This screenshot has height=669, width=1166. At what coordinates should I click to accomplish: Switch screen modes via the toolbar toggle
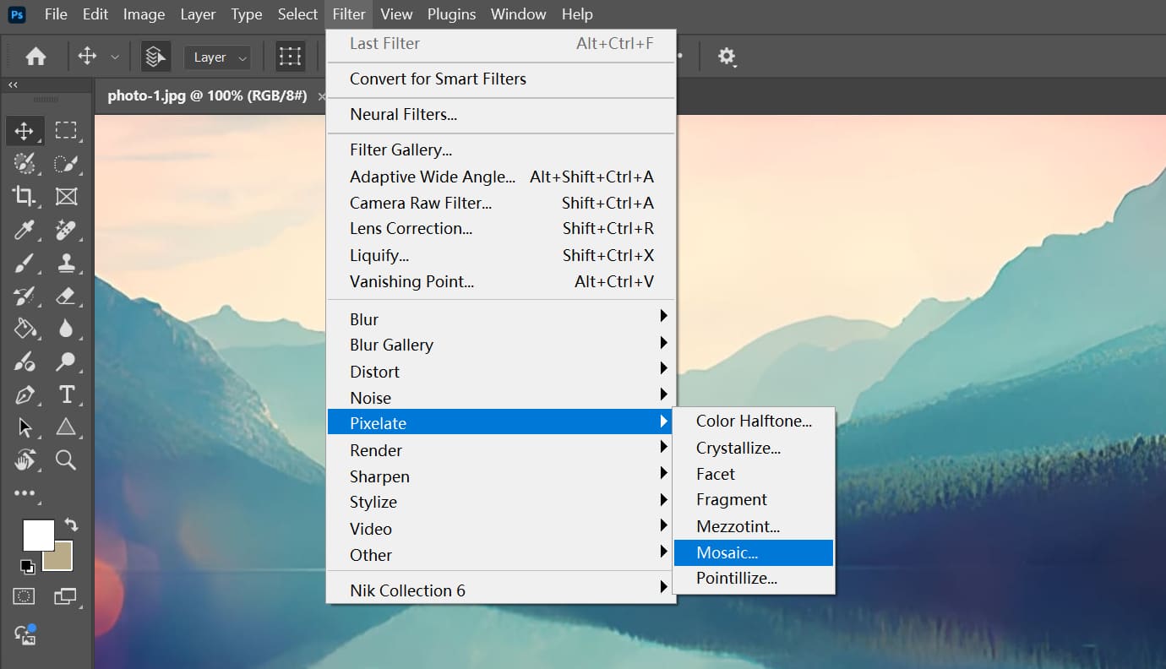[x=67, y=596]
